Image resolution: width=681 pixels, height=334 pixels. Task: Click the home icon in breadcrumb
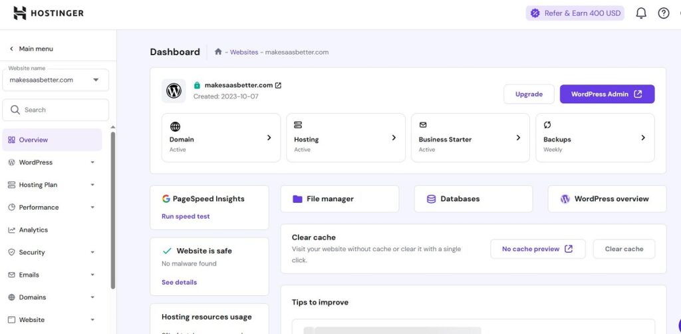pyautogui.click(x=218, y=52)
